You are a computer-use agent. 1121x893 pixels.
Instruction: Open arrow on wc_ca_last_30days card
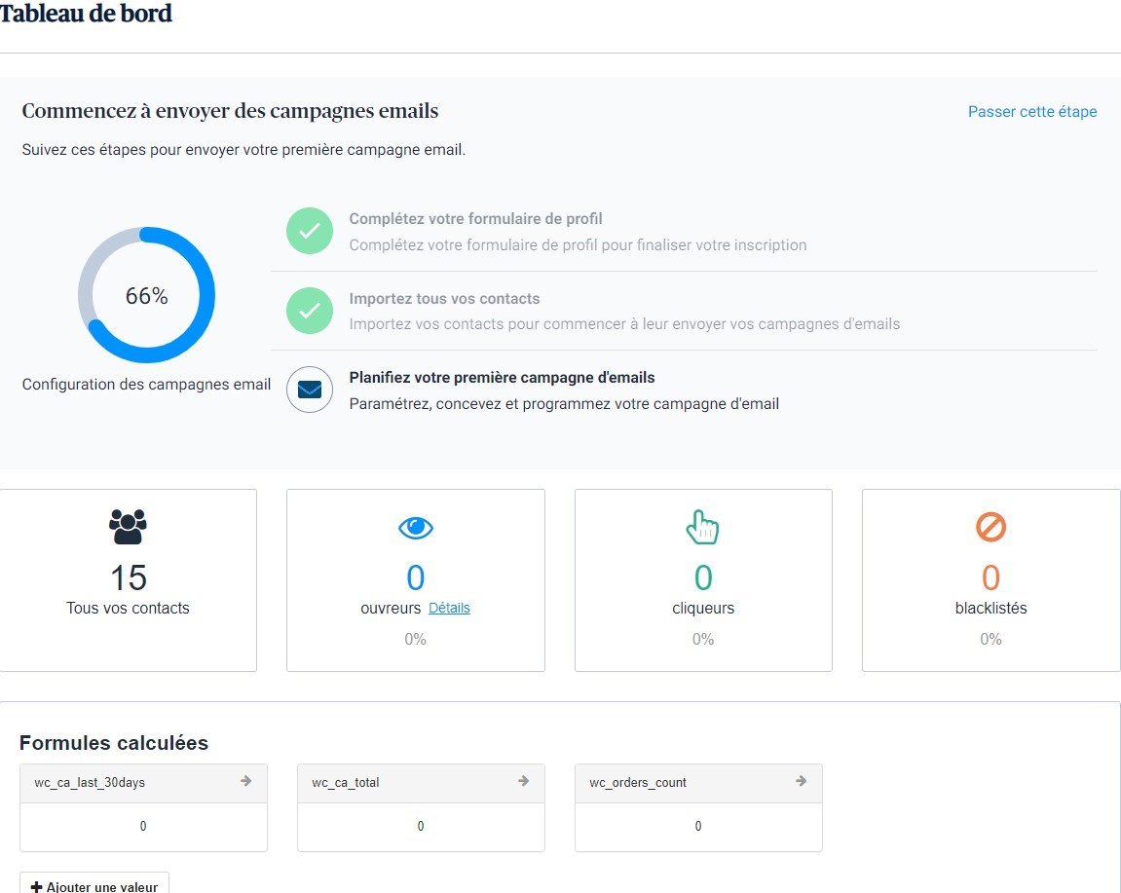coord(246,781)
